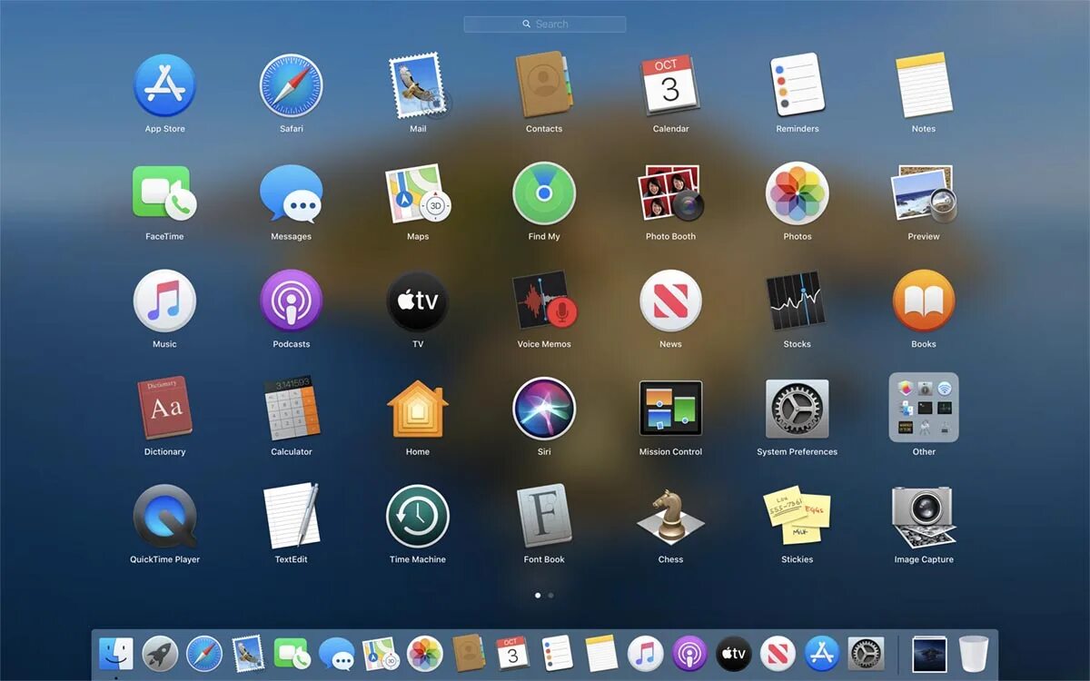This screenshot has width=1090, height=681.
Task: Launch Safari from the Launchpad grid
Action: [x=292, y=86]
